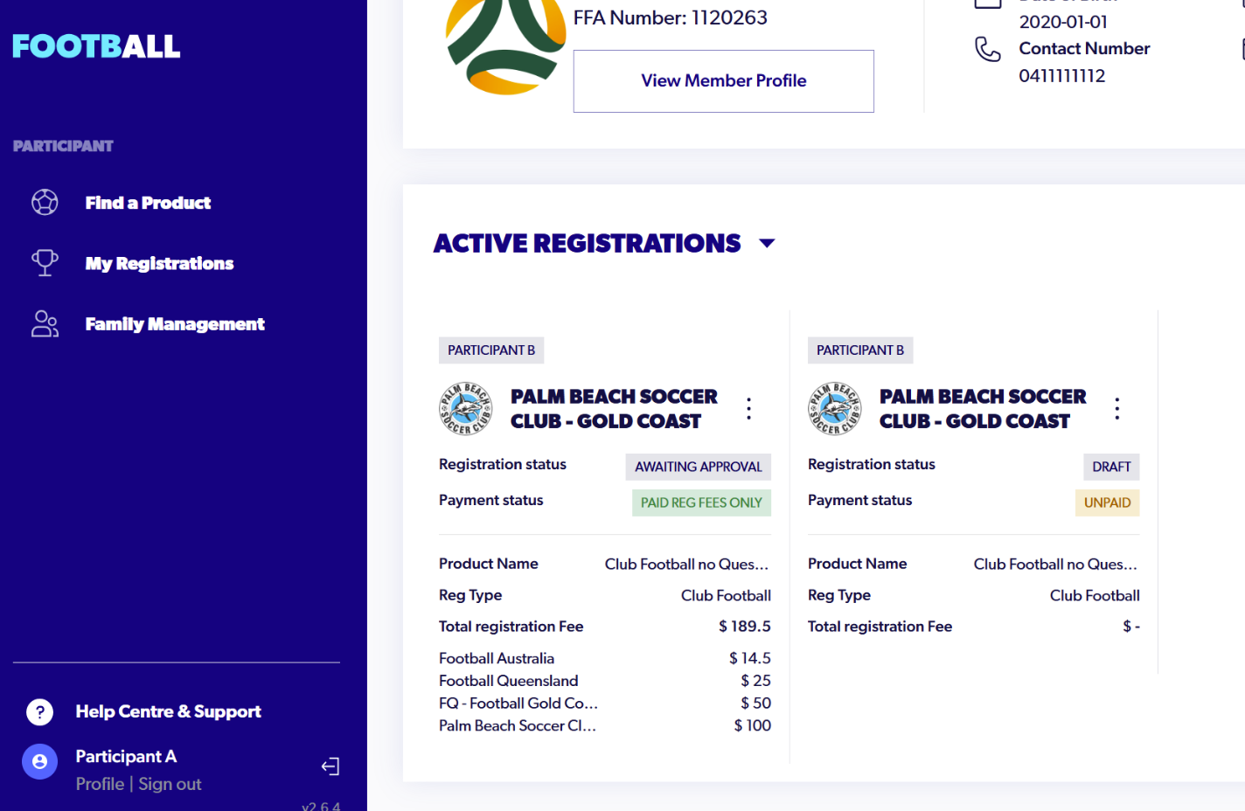The width and height of the screenshot is (1245, 811).
Task: Click product name value on Draft card
Action: tap(1055, 565)
